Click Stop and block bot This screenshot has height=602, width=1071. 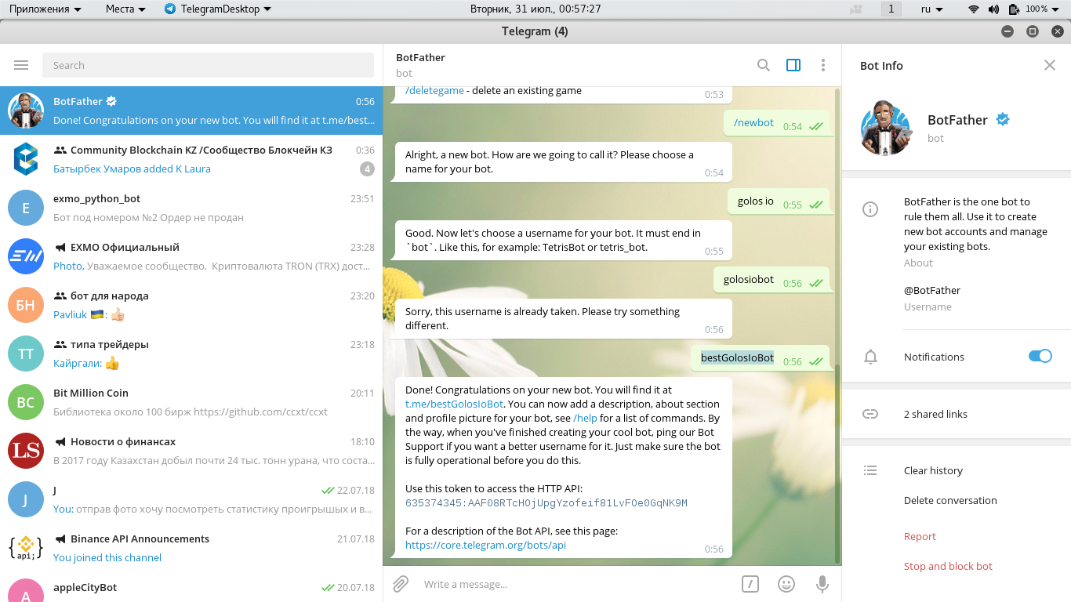(948, 566)
